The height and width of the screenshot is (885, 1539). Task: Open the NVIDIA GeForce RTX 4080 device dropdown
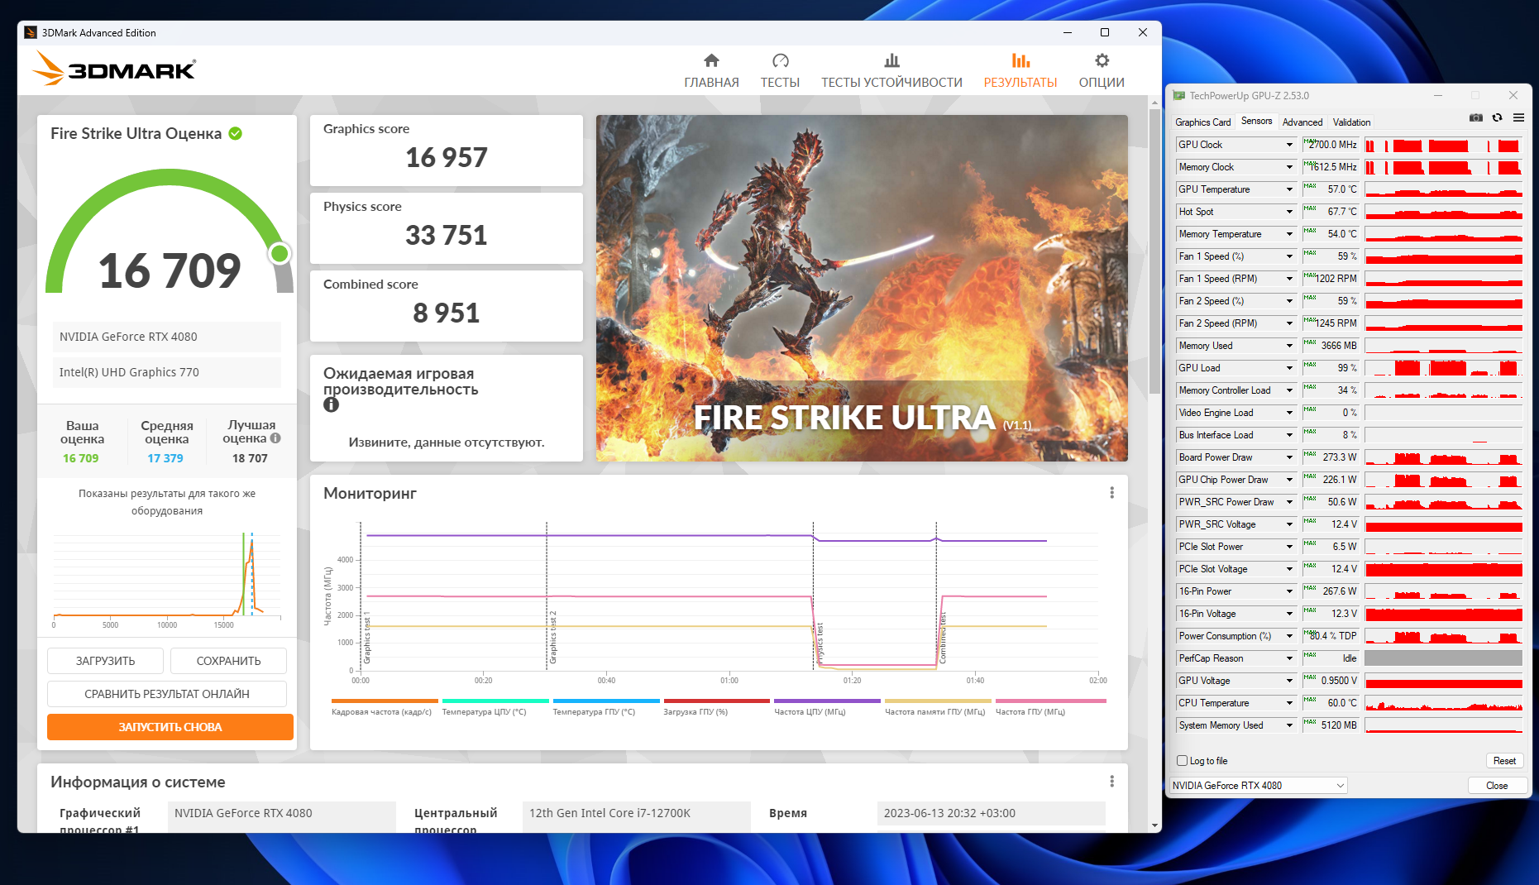tap(1259, 786)
